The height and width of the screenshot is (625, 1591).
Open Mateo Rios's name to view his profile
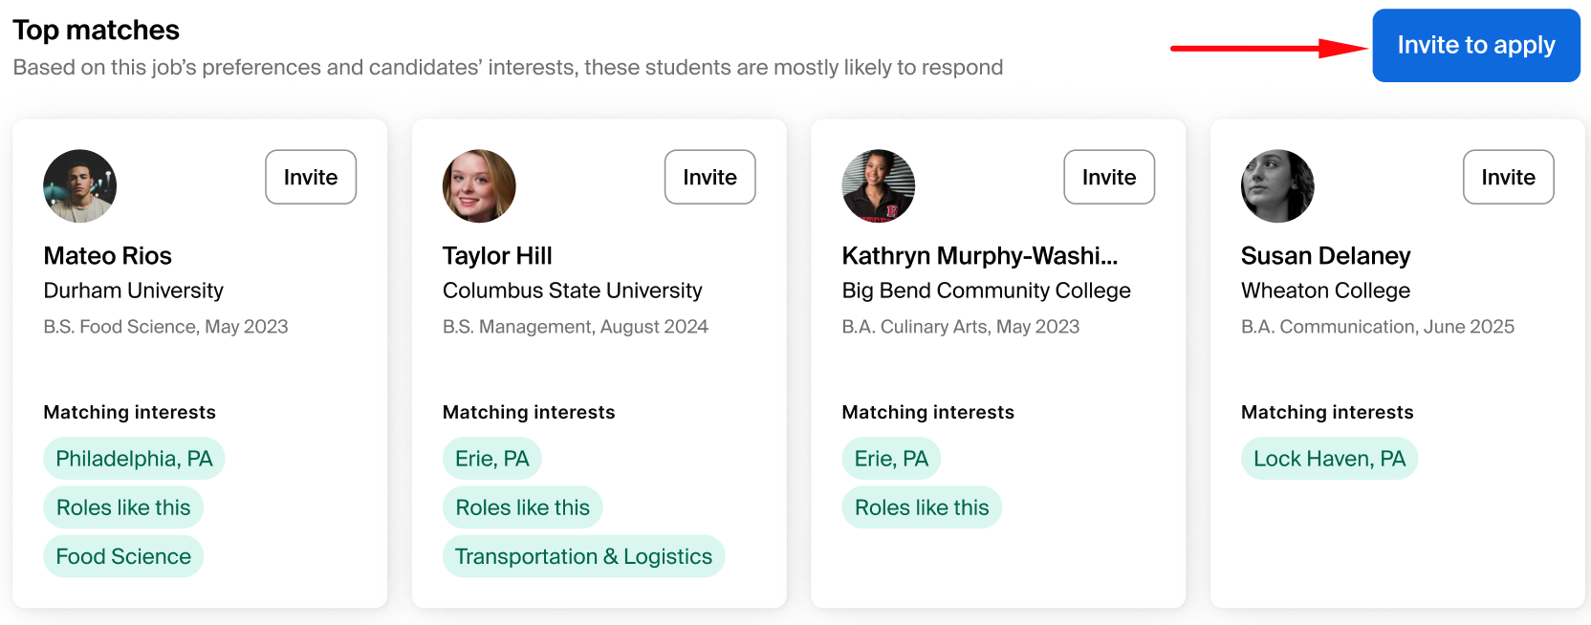107,255
